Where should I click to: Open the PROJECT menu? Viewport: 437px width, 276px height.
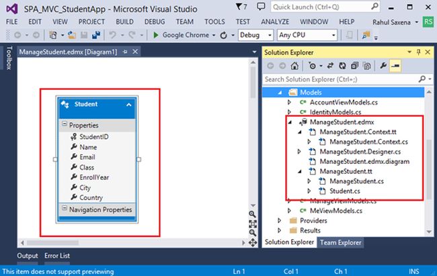coord(91,21)
